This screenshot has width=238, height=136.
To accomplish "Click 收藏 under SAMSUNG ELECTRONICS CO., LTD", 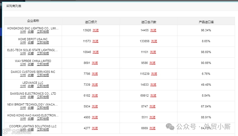I will (31, 97).
